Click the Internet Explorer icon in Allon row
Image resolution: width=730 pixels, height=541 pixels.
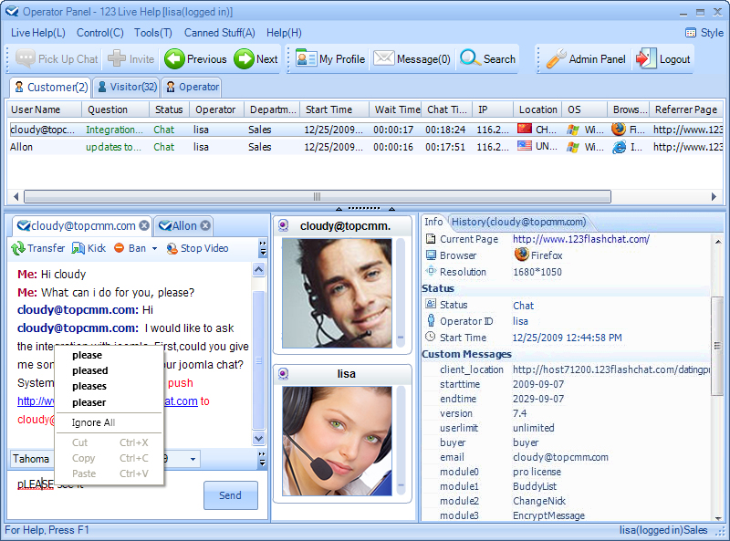tap(619, 147)
